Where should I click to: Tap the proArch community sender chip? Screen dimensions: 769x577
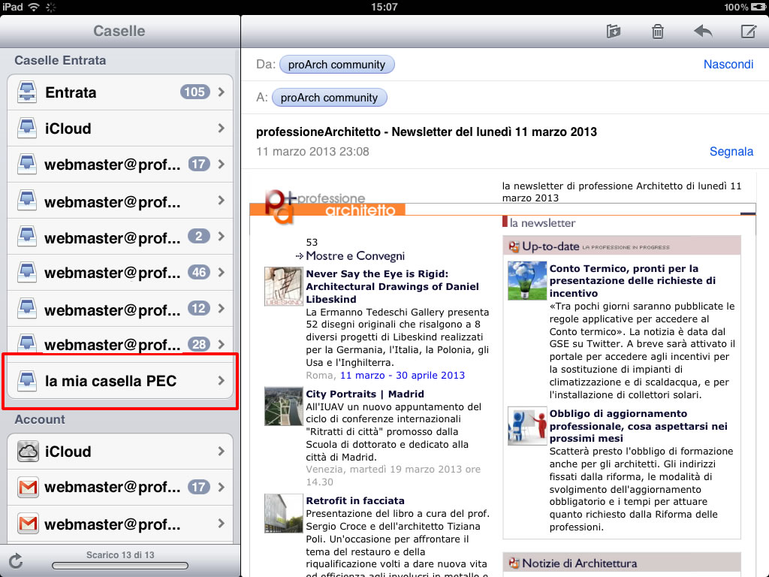(x=336, y=65)
